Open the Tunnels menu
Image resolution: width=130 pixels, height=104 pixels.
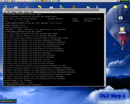27,12
